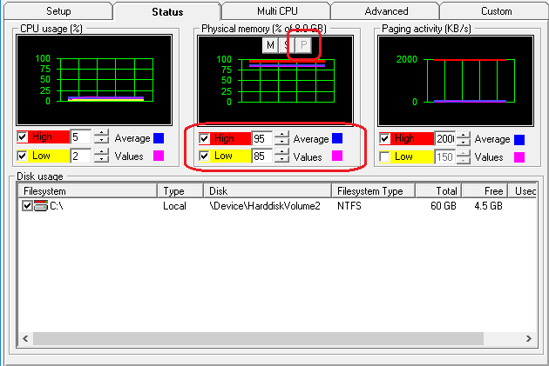Increase CPU High threshold with spinner up arrow
The height and width of the screenshot is (366, 549).
click(x=101, y=134)
